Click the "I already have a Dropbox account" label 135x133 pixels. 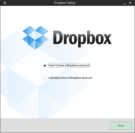70,78
